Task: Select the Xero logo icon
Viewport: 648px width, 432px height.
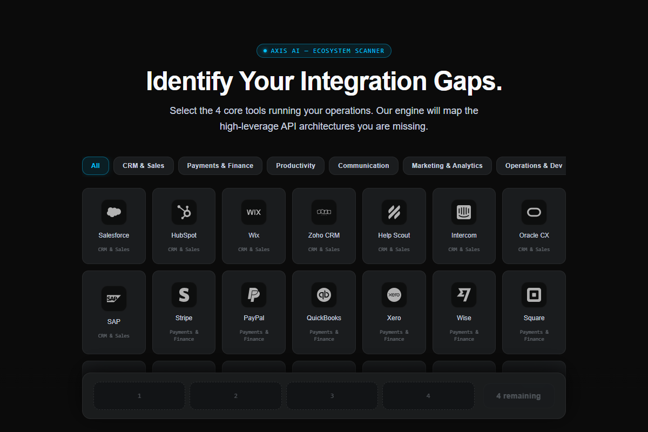Action: tap(394, 295)
